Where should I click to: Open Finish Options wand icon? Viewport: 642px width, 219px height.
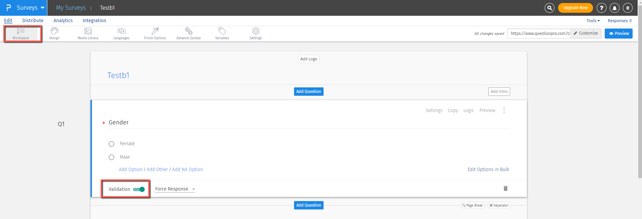(x=155, y=33)
